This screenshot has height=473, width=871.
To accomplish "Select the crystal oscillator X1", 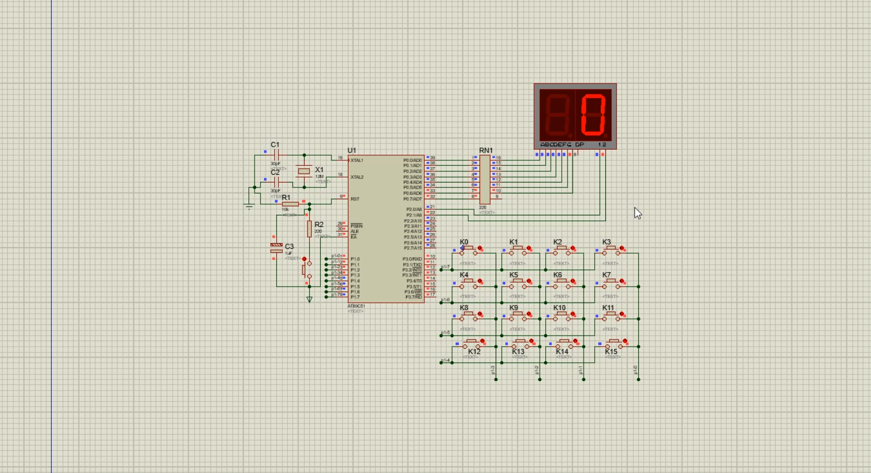I will pyautogui.click(x=304, y=171).
